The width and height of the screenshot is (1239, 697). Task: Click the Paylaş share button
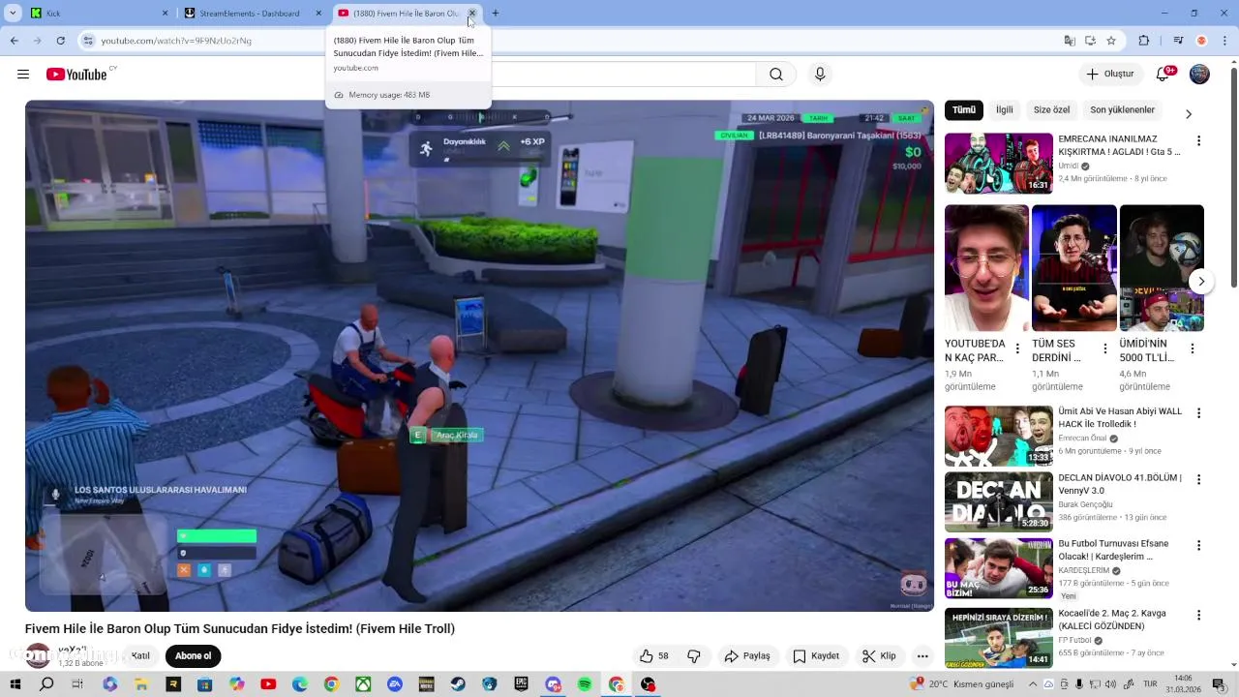[747, 656]
